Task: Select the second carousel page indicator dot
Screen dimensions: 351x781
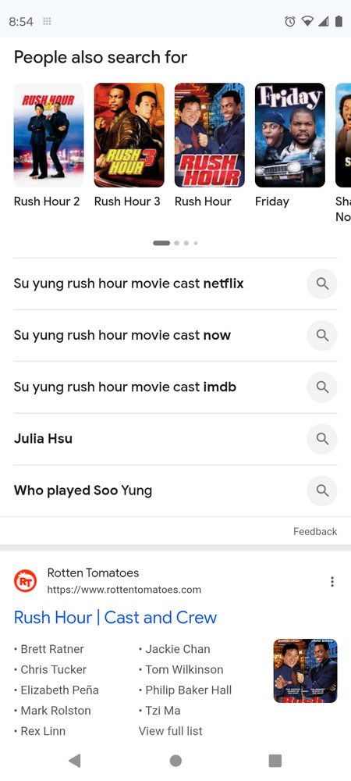Action: [x=176, y=243]
